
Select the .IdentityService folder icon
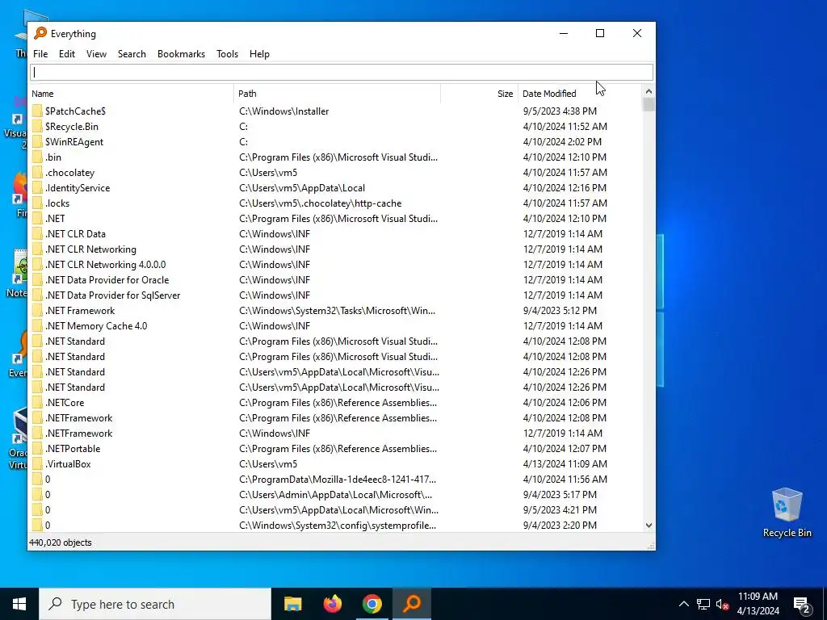tap(37, 187)
